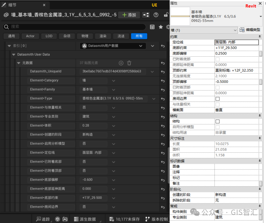The image size is (266, 223).
Task: Click the 定位线 value field in Revit
Action: 236,42
